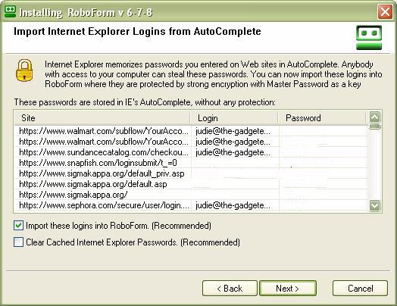Viewport: 397px width, 306px height.
Task: Click the yellow padlock icon
Action: pos(24,70)
